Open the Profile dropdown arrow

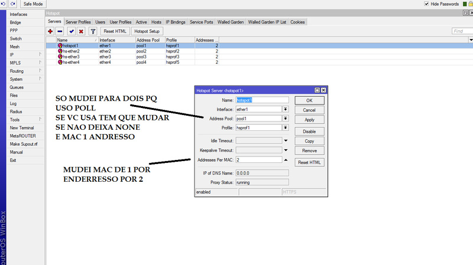tap(286, 127)
